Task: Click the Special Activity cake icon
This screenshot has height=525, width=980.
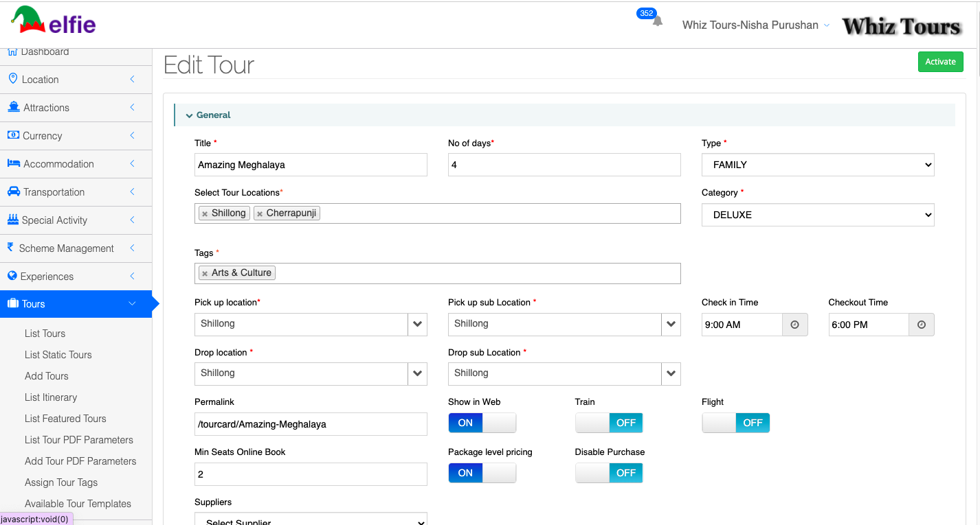Action: (x=13, y=220)
